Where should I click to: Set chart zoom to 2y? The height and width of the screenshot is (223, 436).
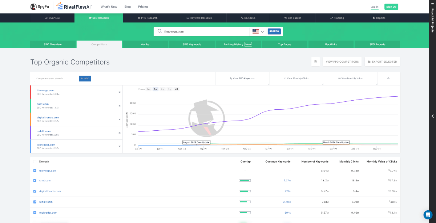(162, 89)
